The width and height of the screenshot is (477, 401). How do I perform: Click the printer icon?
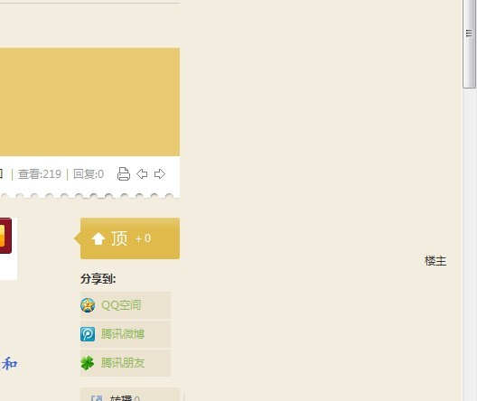pyautogui.click(x=124, y=174)
